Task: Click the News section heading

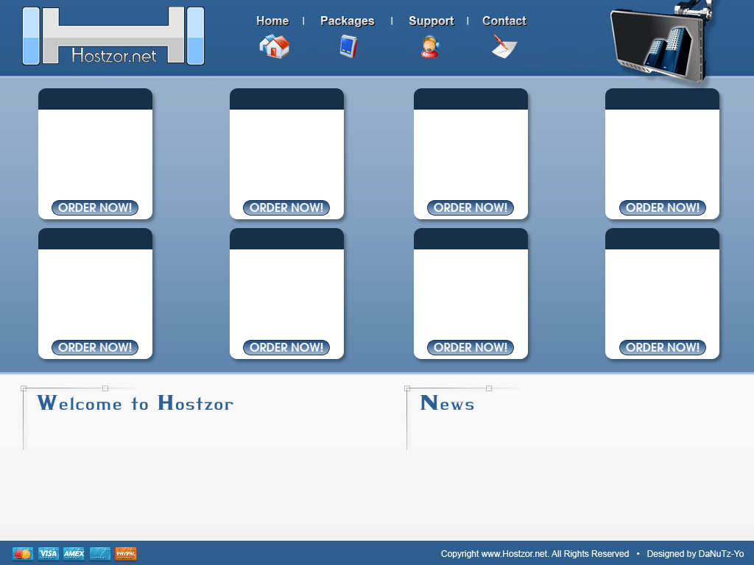Action: tap(447, 403)
